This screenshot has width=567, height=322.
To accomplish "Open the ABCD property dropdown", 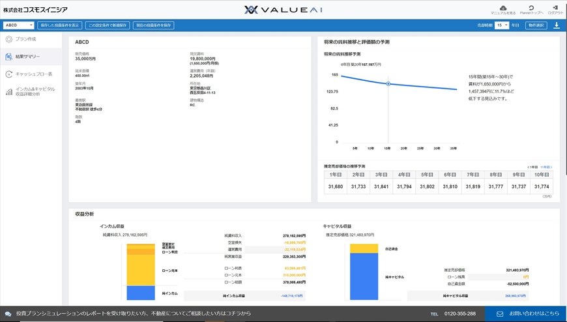I will (x=19, y=25).
